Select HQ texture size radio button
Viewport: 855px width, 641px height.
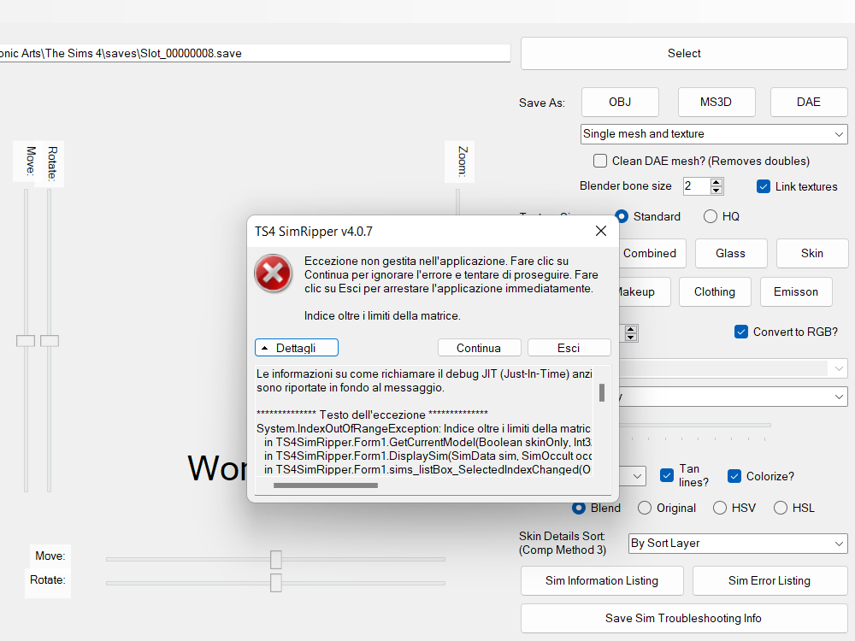tap(711, 216)
